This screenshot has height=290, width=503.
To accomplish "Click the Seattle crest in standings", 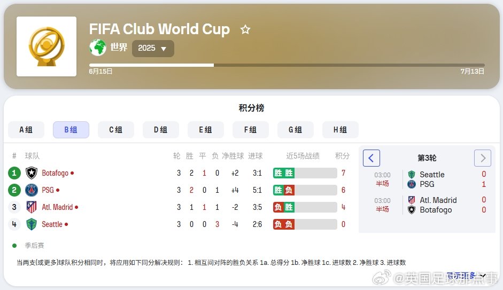I will click(32, 224).
